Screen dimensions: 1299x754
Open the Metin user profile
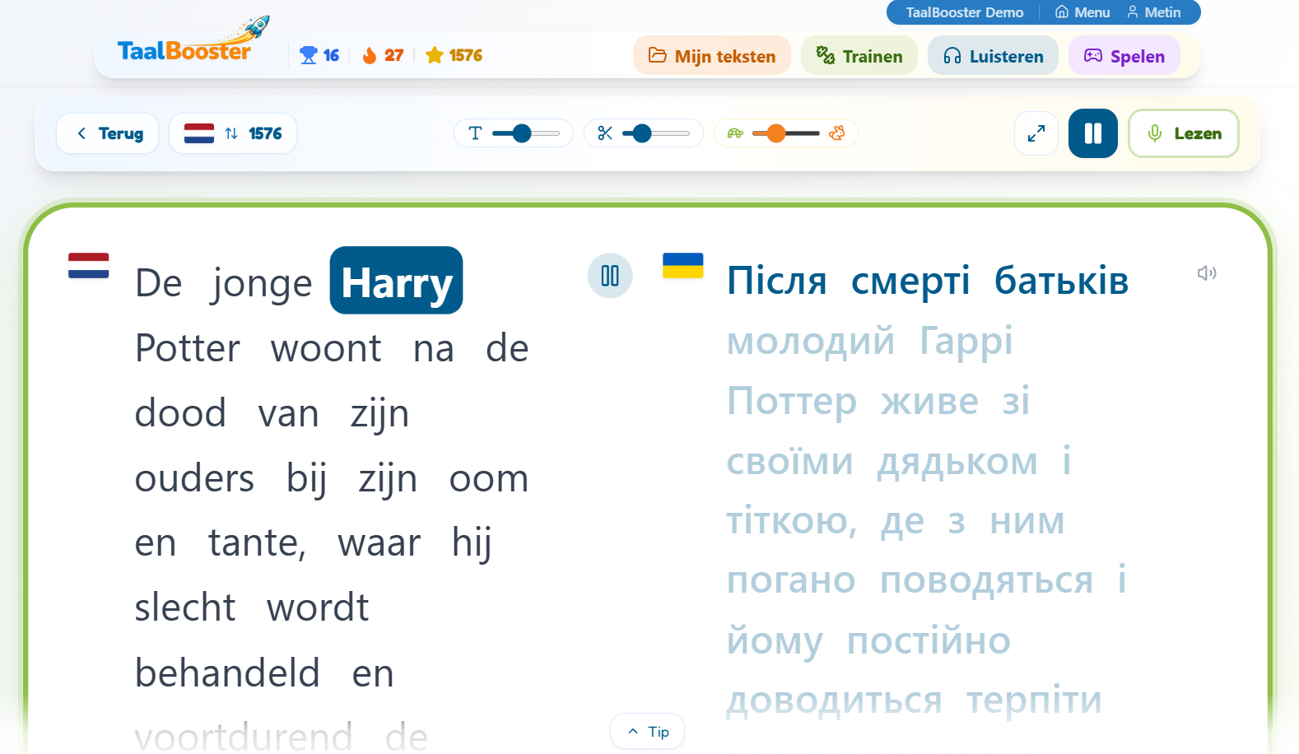1153,12
